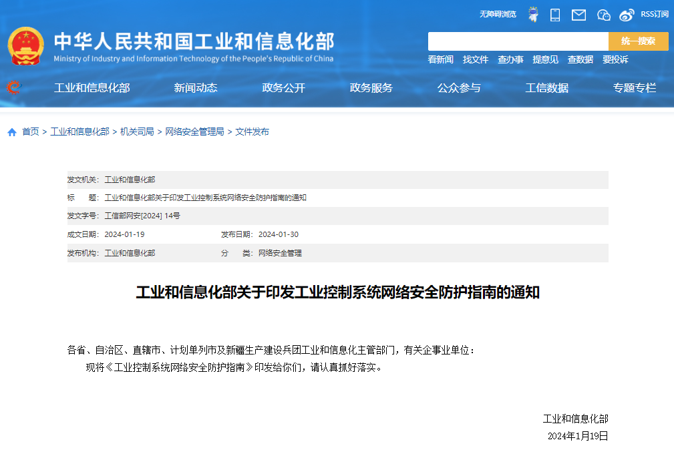
Task: Click 网络安全管理局 in breadcrumb
Action: [194, 132]
